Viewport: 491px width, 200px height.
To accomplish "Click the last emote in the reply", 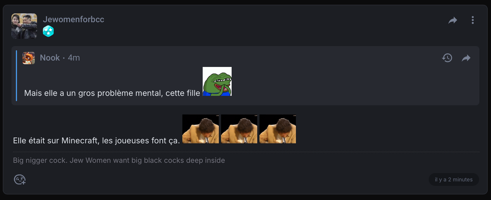I will (x=277, y=129).
